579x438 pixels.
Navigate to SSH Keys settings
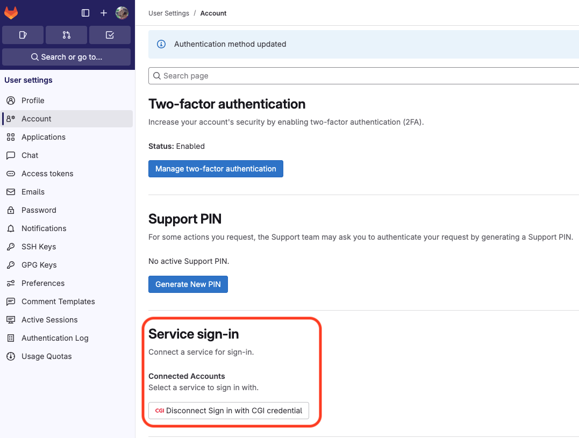point(39,247)
